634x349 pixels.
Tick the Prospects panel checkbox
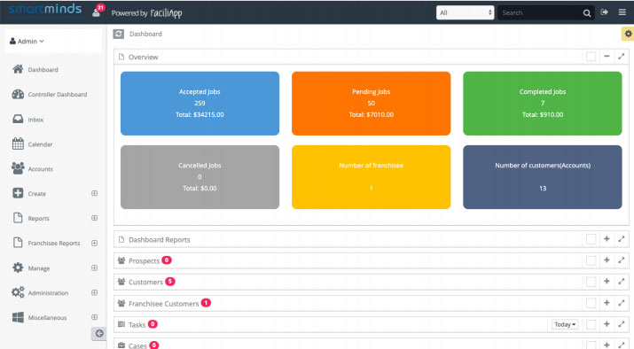point(591,260)
